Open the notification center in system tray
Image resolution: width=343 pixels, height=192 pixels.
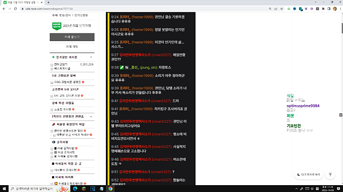[x=339, y=189]
